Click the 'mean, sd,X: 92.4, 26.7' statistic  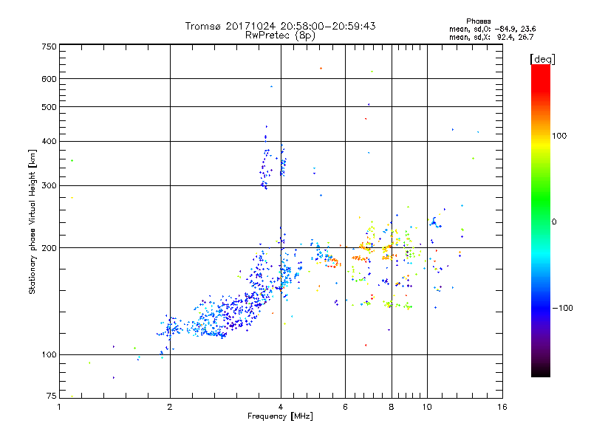point(491,37)
